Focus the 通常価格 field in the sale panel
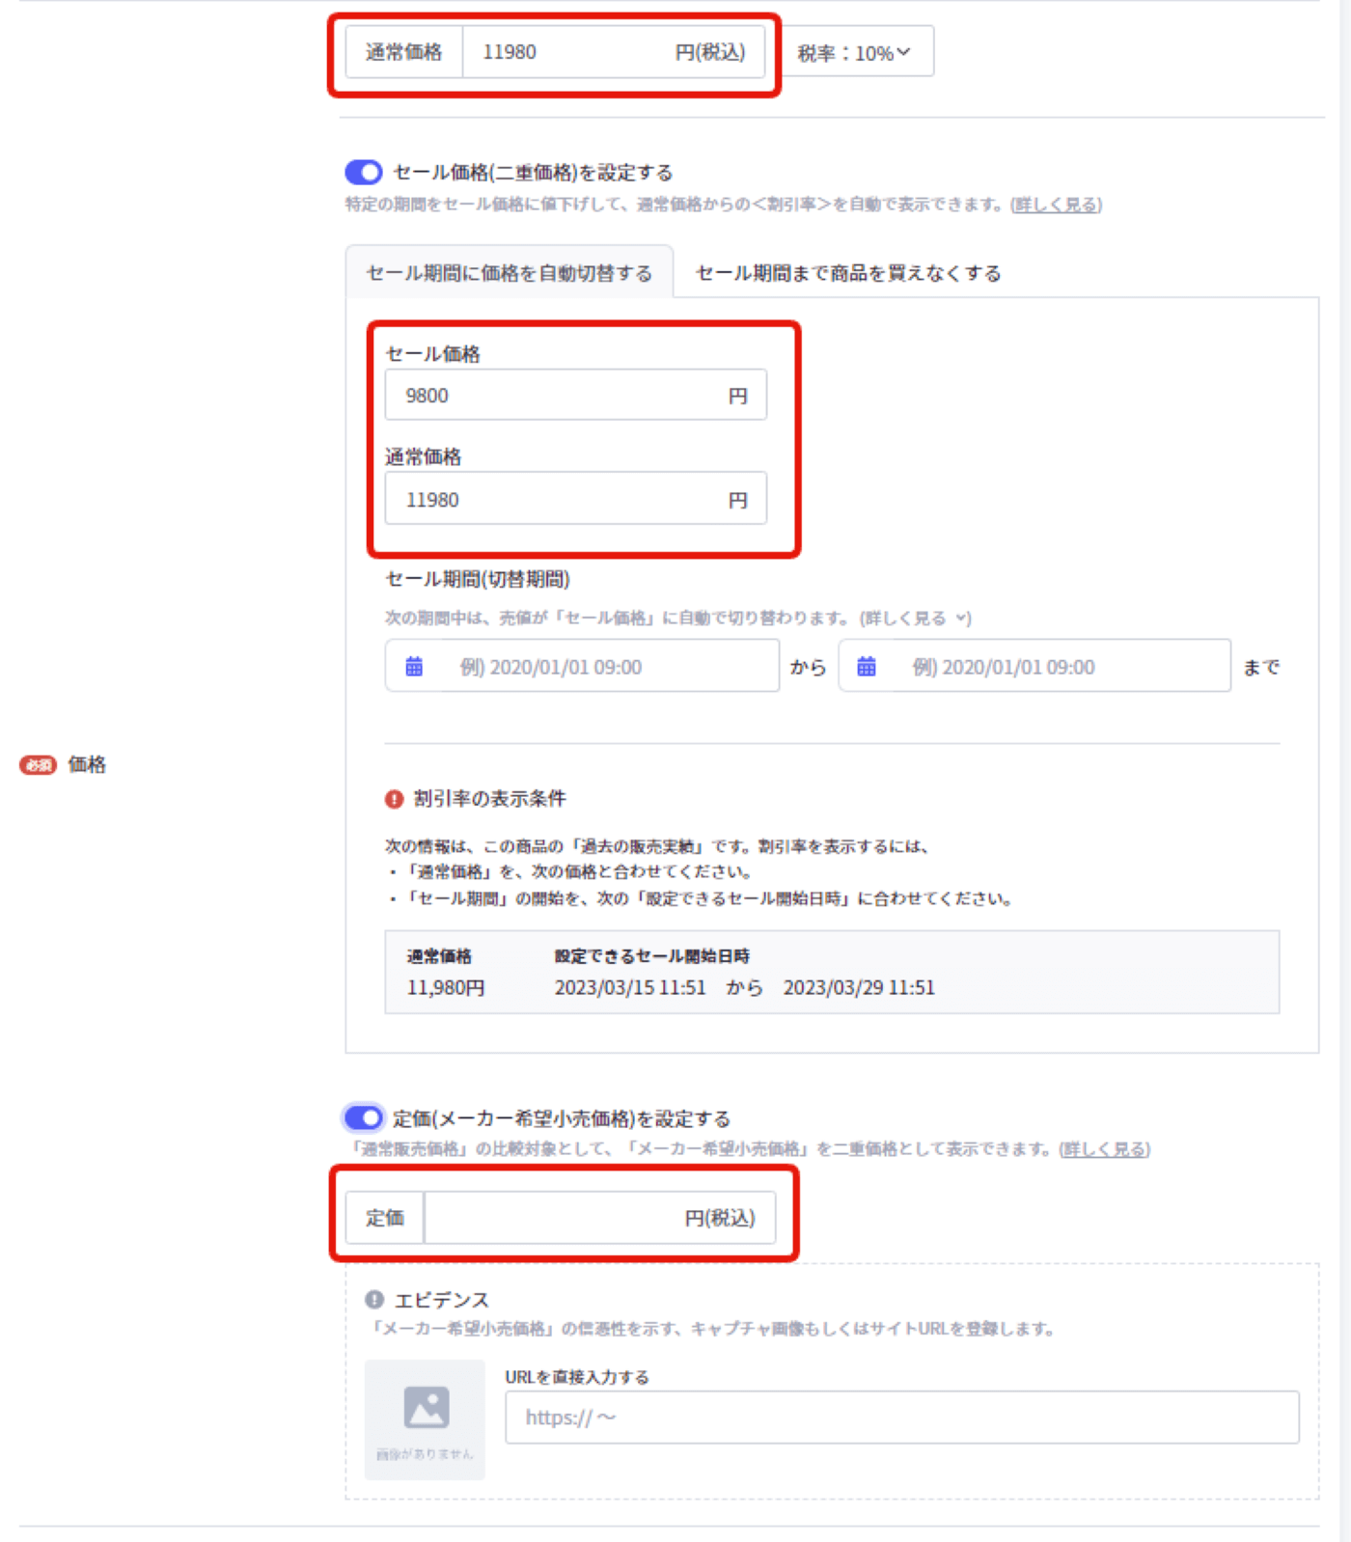1351x1542 pixels. click(576, 499)
